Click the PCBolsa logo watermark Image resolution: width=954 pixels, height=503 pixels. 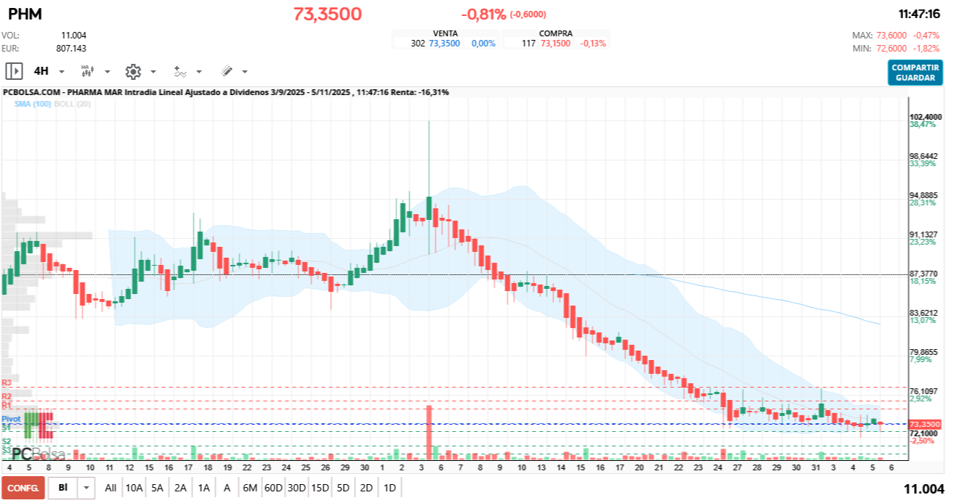[39, 454]
